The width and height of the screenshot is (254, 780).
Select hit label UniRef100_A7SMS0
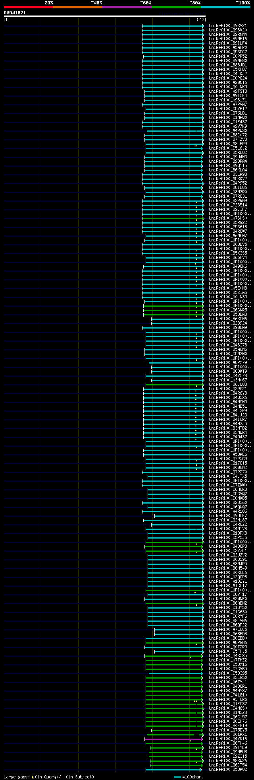(228, 218)
